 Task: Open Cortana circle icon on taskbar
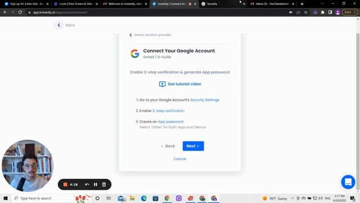97,198
